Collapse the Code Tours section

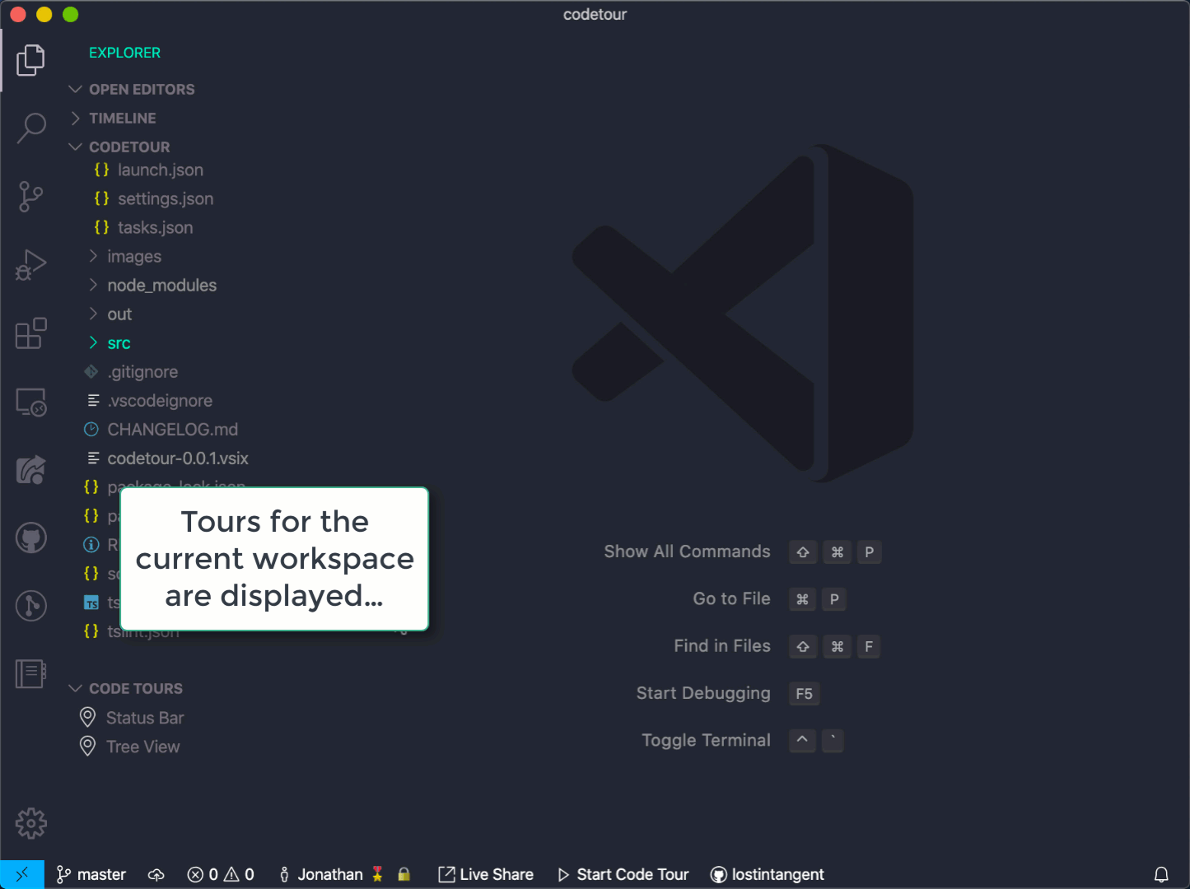click(x=136, y=688)
